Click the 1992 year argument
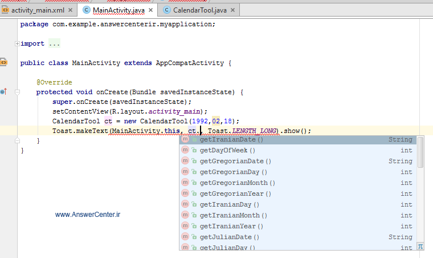Image resolution: width=433 pixels, height=258 pixels. [199, 121]
